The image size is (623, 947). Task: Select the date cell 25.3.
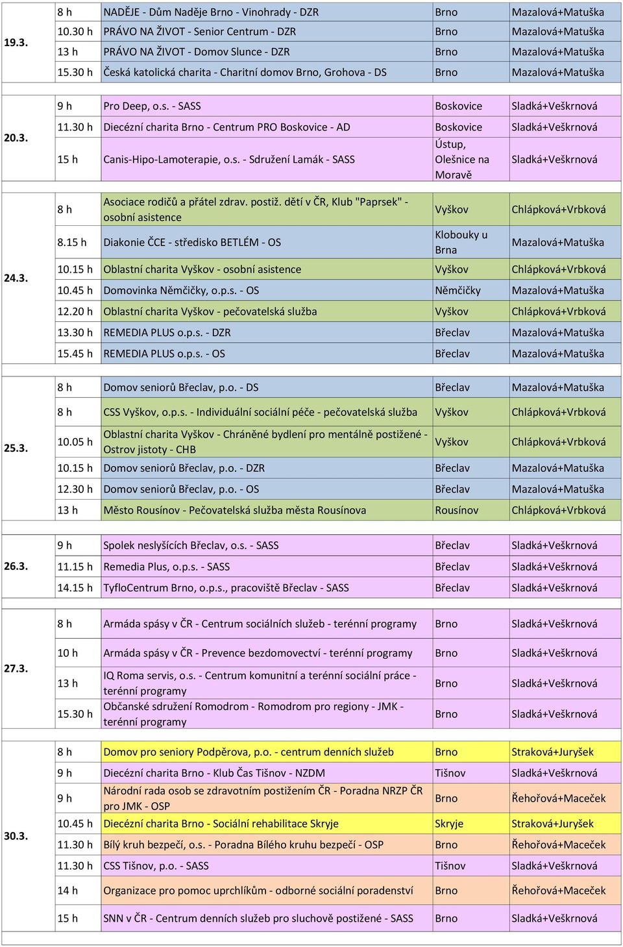click(x=16, y=448)
